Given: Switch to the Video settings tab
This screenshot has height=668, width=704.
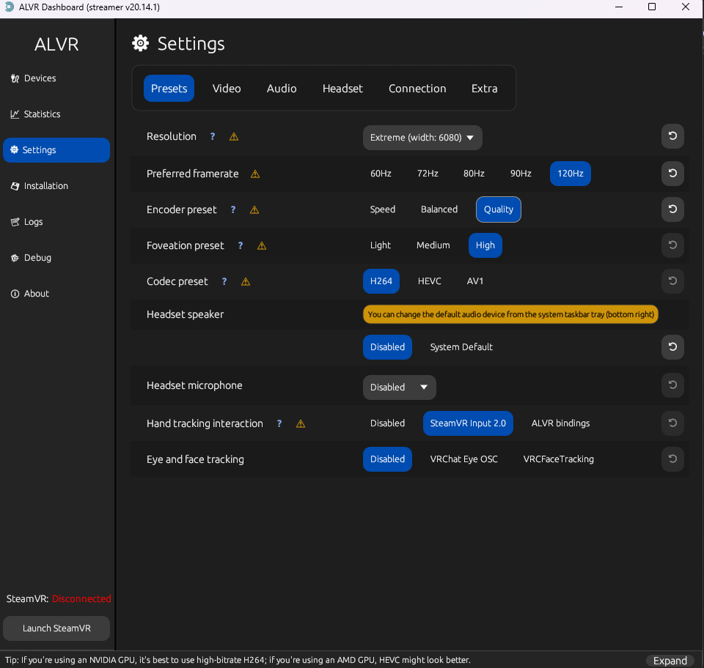Looking at the screenshot, I should (227, 89).
